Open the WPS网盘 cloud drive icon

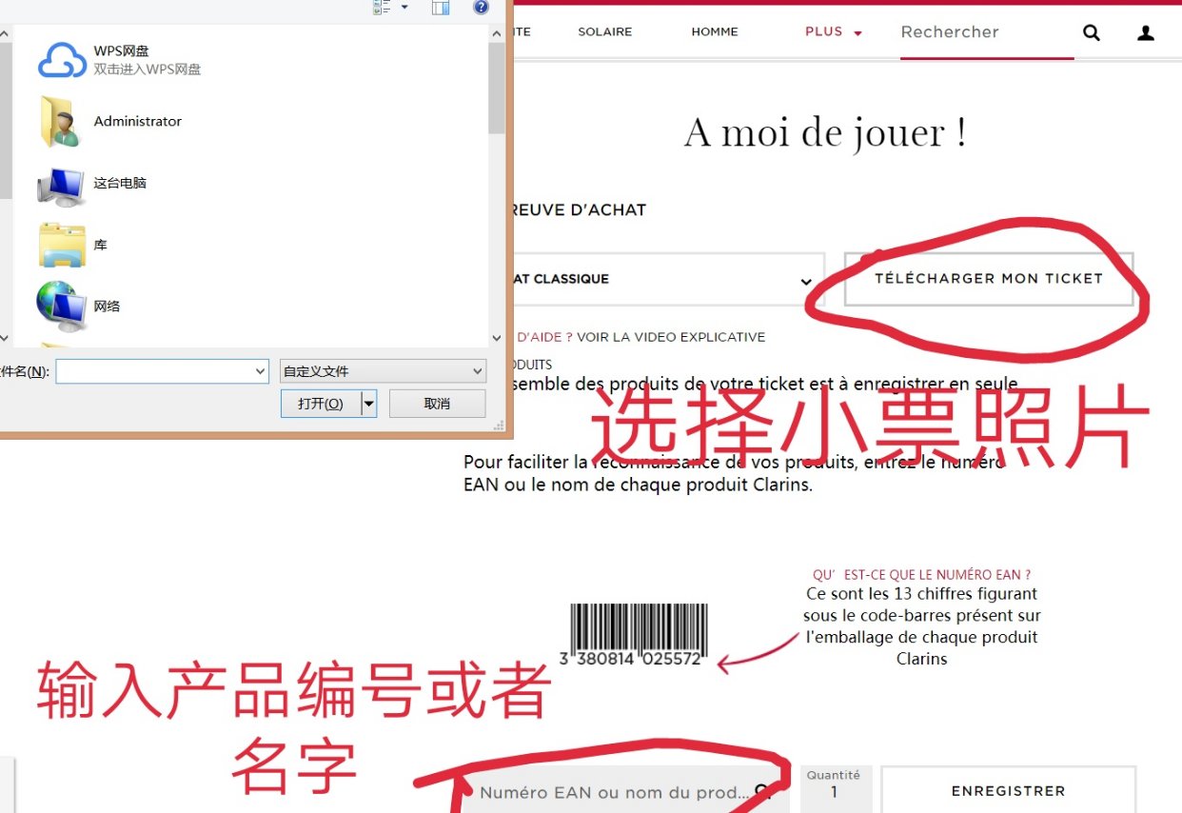[x=62, y=60]
